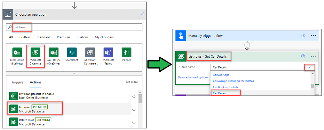This screenshot has width=324, height=130.
Task: Show info for List rows present in a table
Action: [x=134, y=96]
